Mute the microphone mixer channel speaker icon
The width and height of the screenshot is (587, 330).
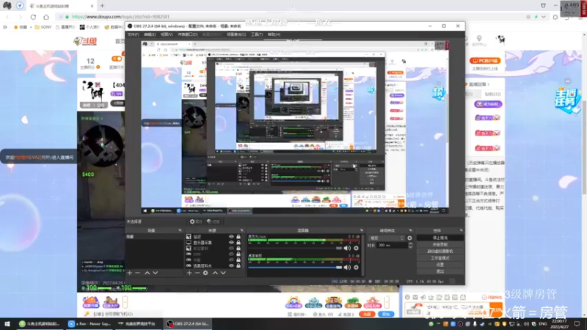(x=347, y=248)
